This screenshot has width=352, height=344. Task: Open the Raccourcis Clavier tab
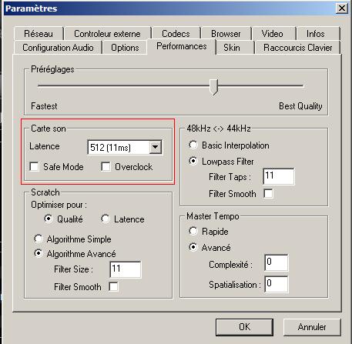298,48
